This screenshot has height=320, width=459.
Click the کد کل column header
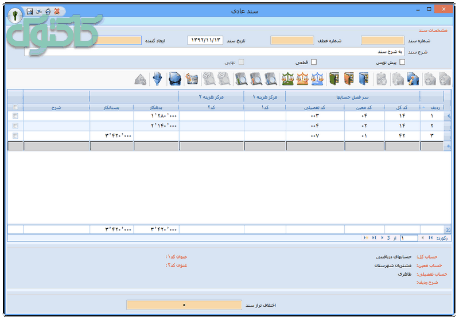[x=402, y=107]
